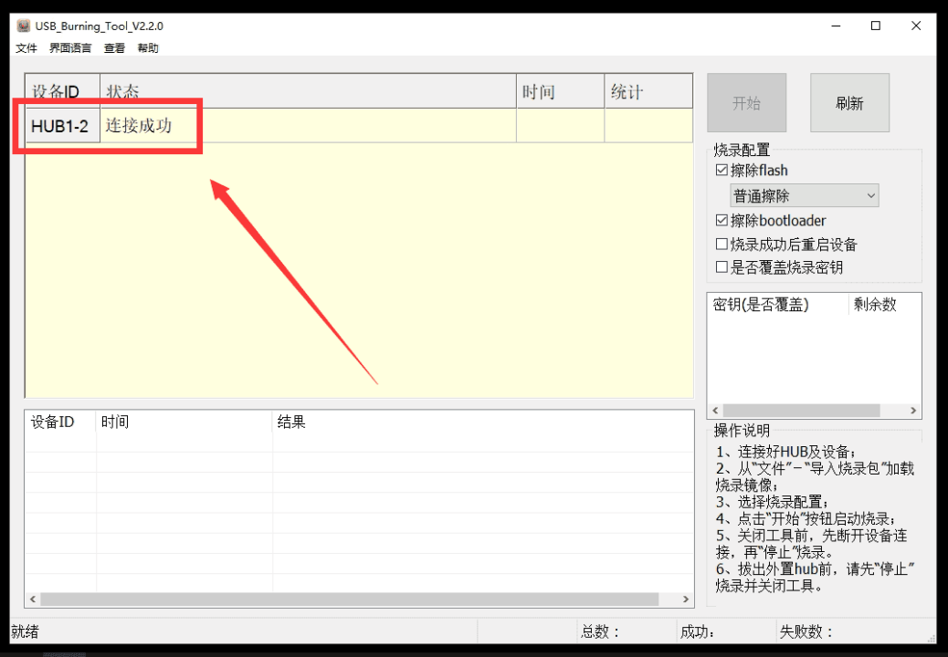Click the USB Burning Tool app icon in title bar
Viewport: 948px width, 657px height.
[x=24, y=26]
